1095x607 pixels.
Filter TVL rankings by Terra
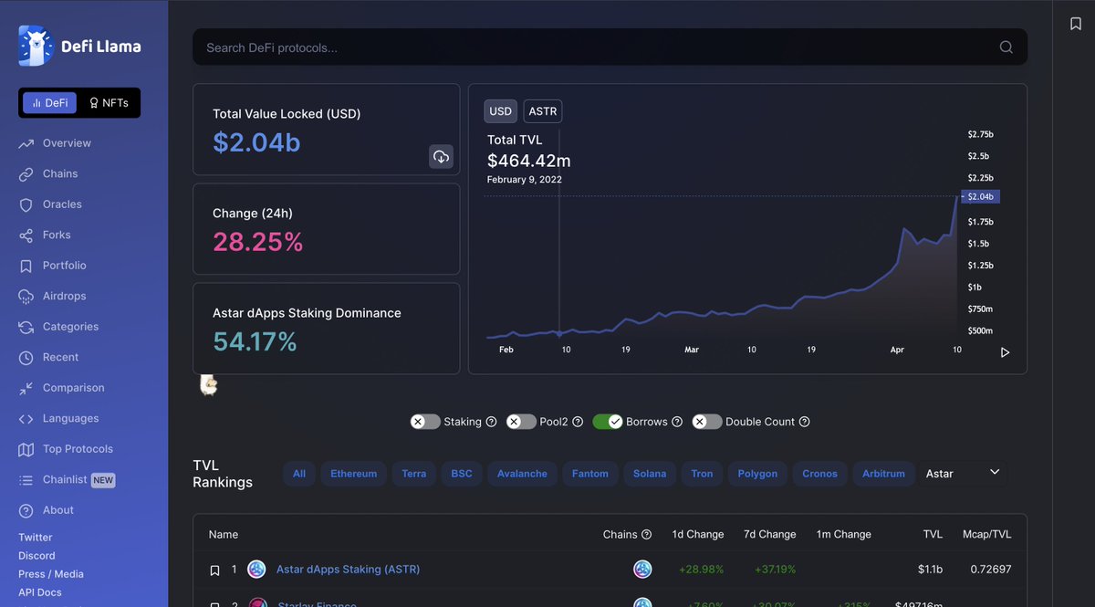414,474
